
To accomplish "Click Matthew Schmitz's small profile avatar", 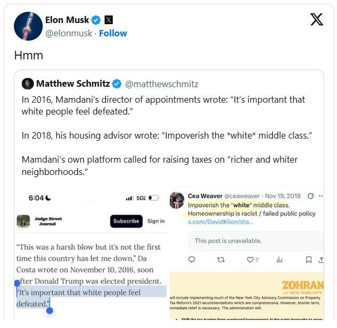I will 28,84.
